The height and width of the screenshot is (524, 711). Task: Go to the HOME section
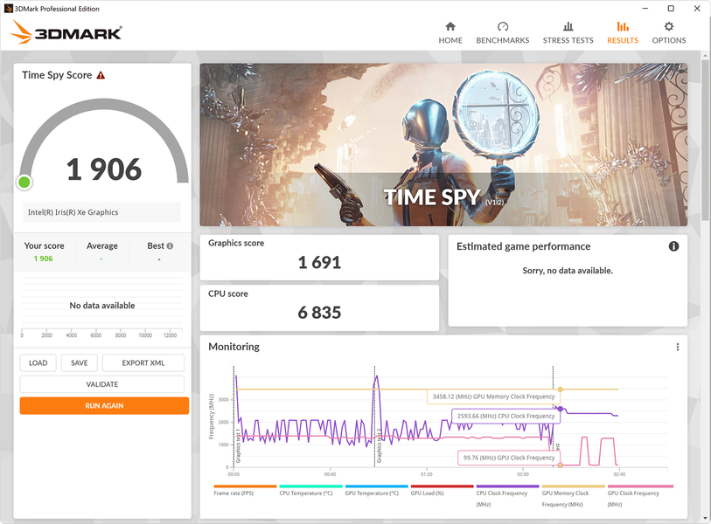pos(450,32)
